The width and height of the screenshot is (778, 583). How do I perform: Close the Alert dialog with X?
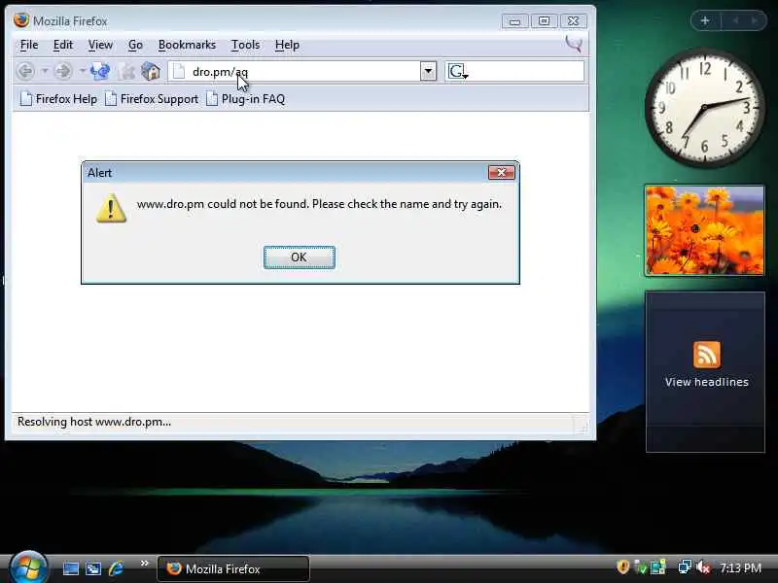501,173
